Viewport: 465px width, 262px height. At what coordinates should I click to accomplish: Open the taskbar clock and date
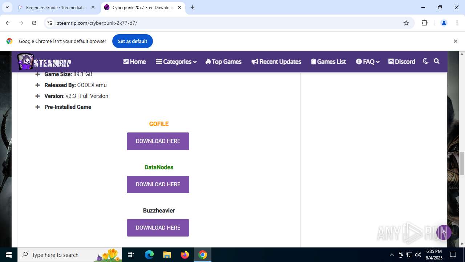[434, 255]
